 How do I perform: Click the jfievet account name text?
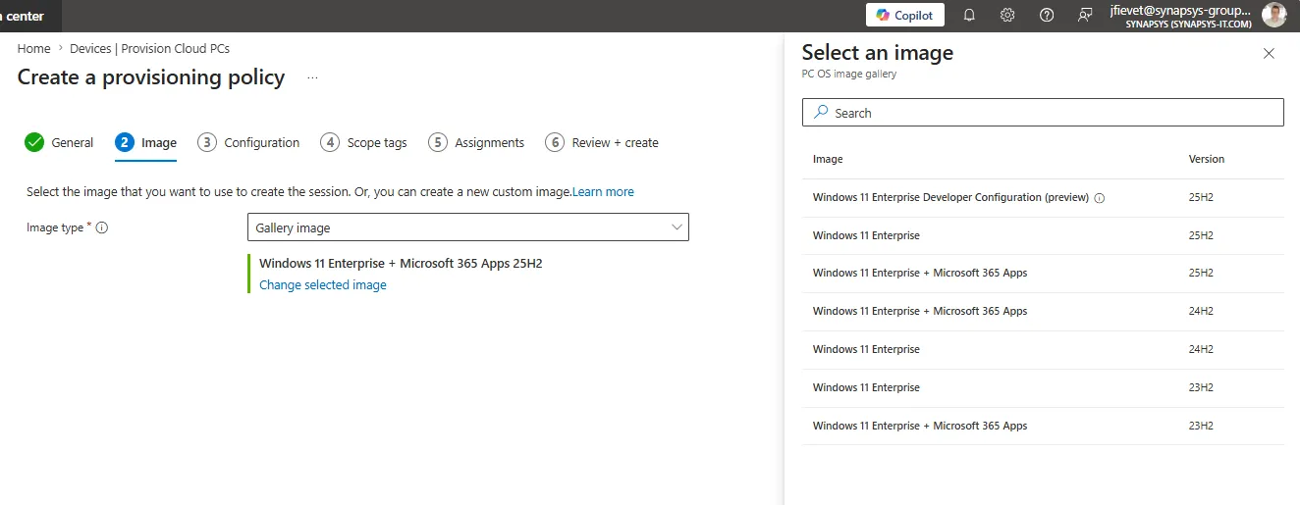coord(1180,10)
